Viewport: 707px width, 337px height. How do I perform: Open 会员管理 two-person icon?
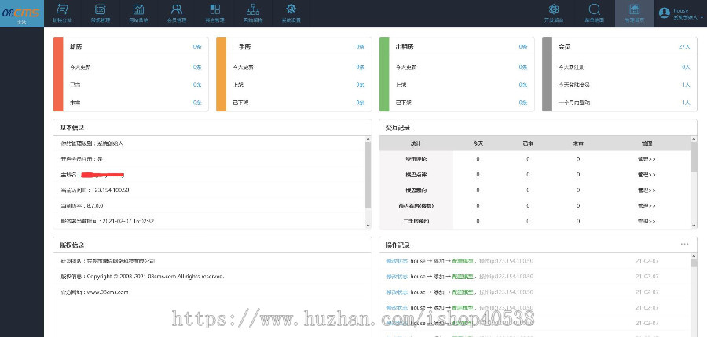[177, 9]
